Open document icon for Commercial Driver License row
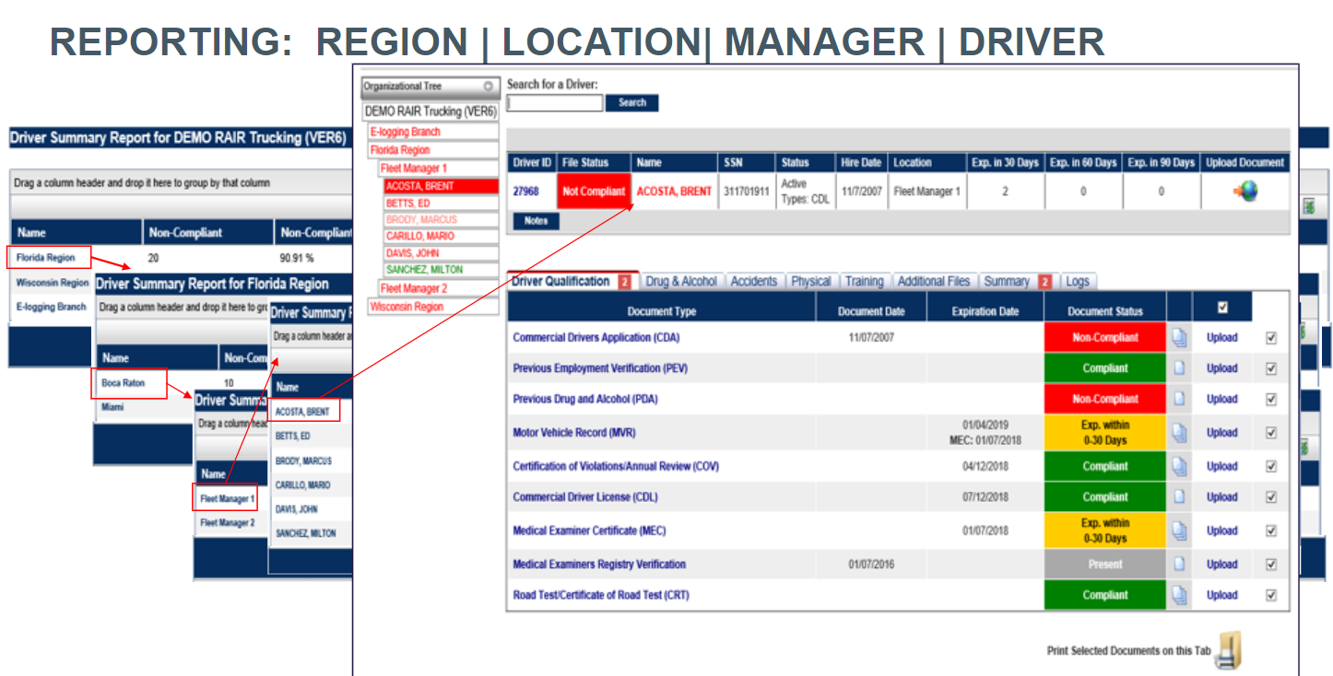Image resolution: width=1333 pixels, height=676 pixels. (x=1179, y=497)
